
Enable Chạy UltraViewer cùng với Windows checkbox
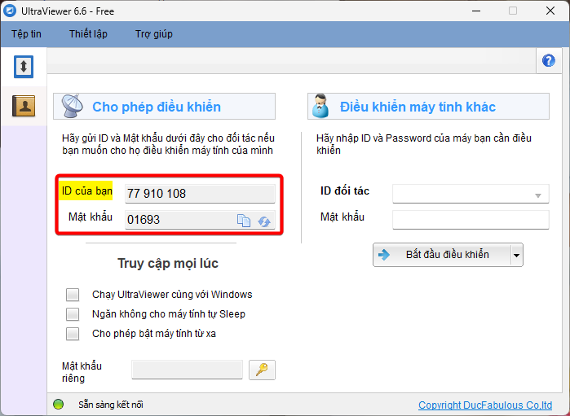coord(73,295)
